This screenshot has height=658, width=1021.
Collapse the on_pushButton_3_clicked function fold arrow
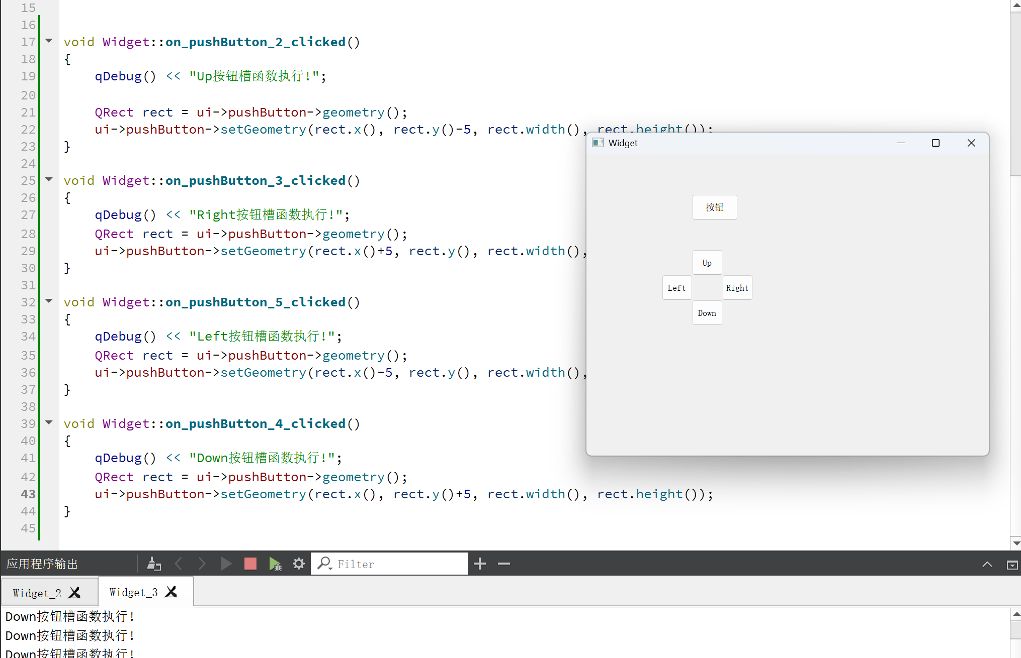tap(49, 179)
